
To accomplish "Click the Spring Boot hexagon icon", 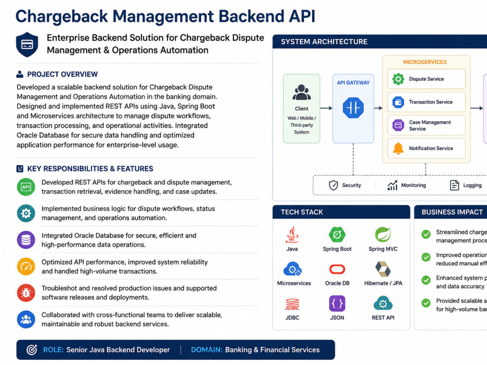I will [x=337, y=235].
